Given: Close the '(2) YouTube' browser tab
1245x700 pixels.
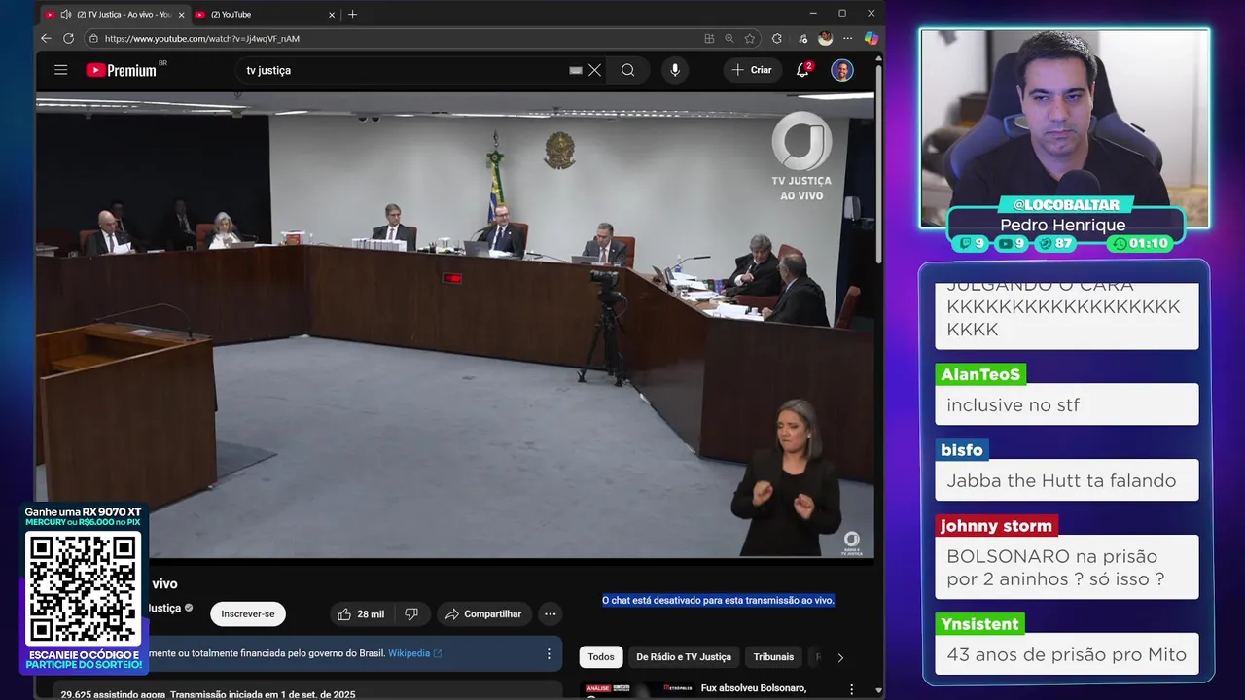Looking at the screenshot, I should [332, 15].
